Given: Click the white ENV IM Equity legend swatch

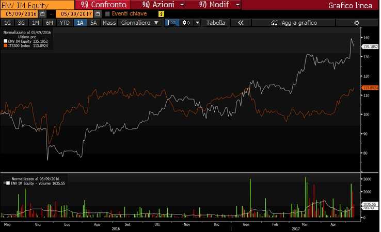Looking at the screenshot, I should [x=6, y=41].
